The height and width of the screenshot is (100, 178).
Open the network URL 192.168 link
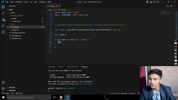[78, 77]
